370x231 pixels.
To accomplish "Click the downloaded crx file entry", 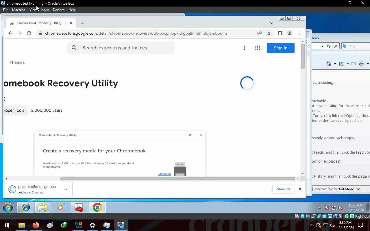I will click(x=37, y=189).
